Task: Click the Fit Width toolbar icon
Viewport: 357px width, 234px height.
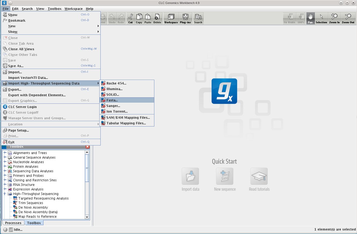Action: click(x=289, y=18)
